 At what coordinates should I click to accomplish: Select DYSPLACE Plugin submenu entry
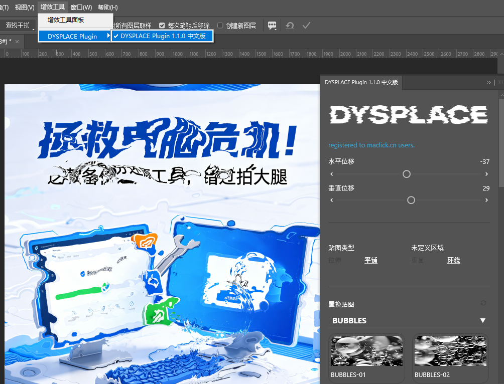[x=75, y=36]
